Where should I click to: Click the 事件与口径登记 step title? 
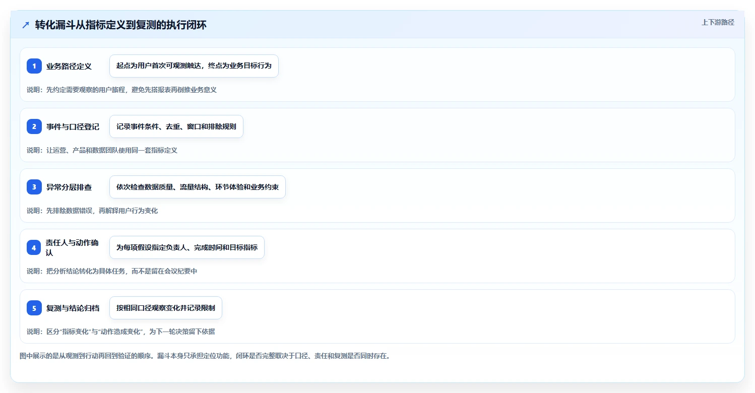pyautogui.click(x=73, y=126)
